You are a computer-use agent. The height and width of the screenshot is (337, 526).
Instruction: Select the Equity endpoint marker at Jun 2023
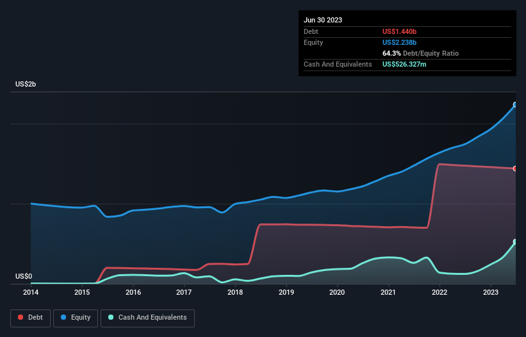(515, 105)
